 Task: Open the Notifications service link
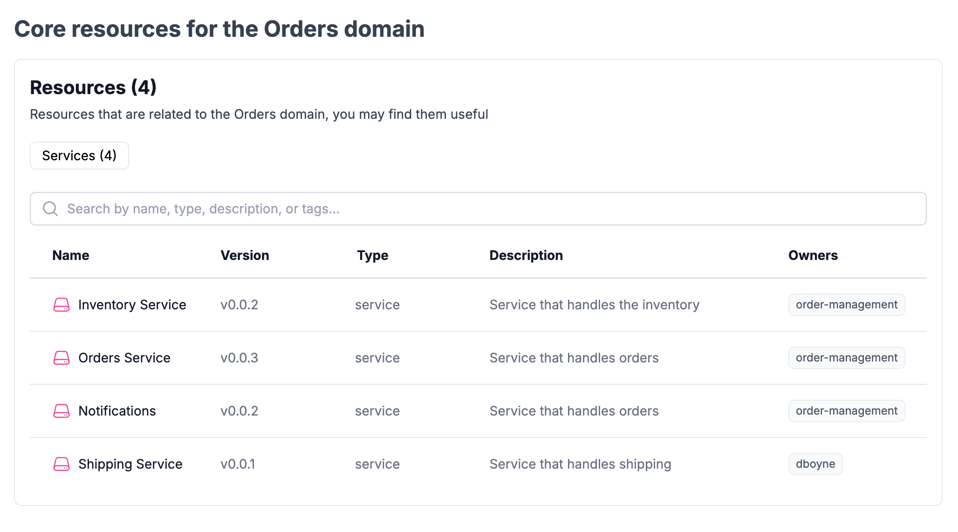117,411
